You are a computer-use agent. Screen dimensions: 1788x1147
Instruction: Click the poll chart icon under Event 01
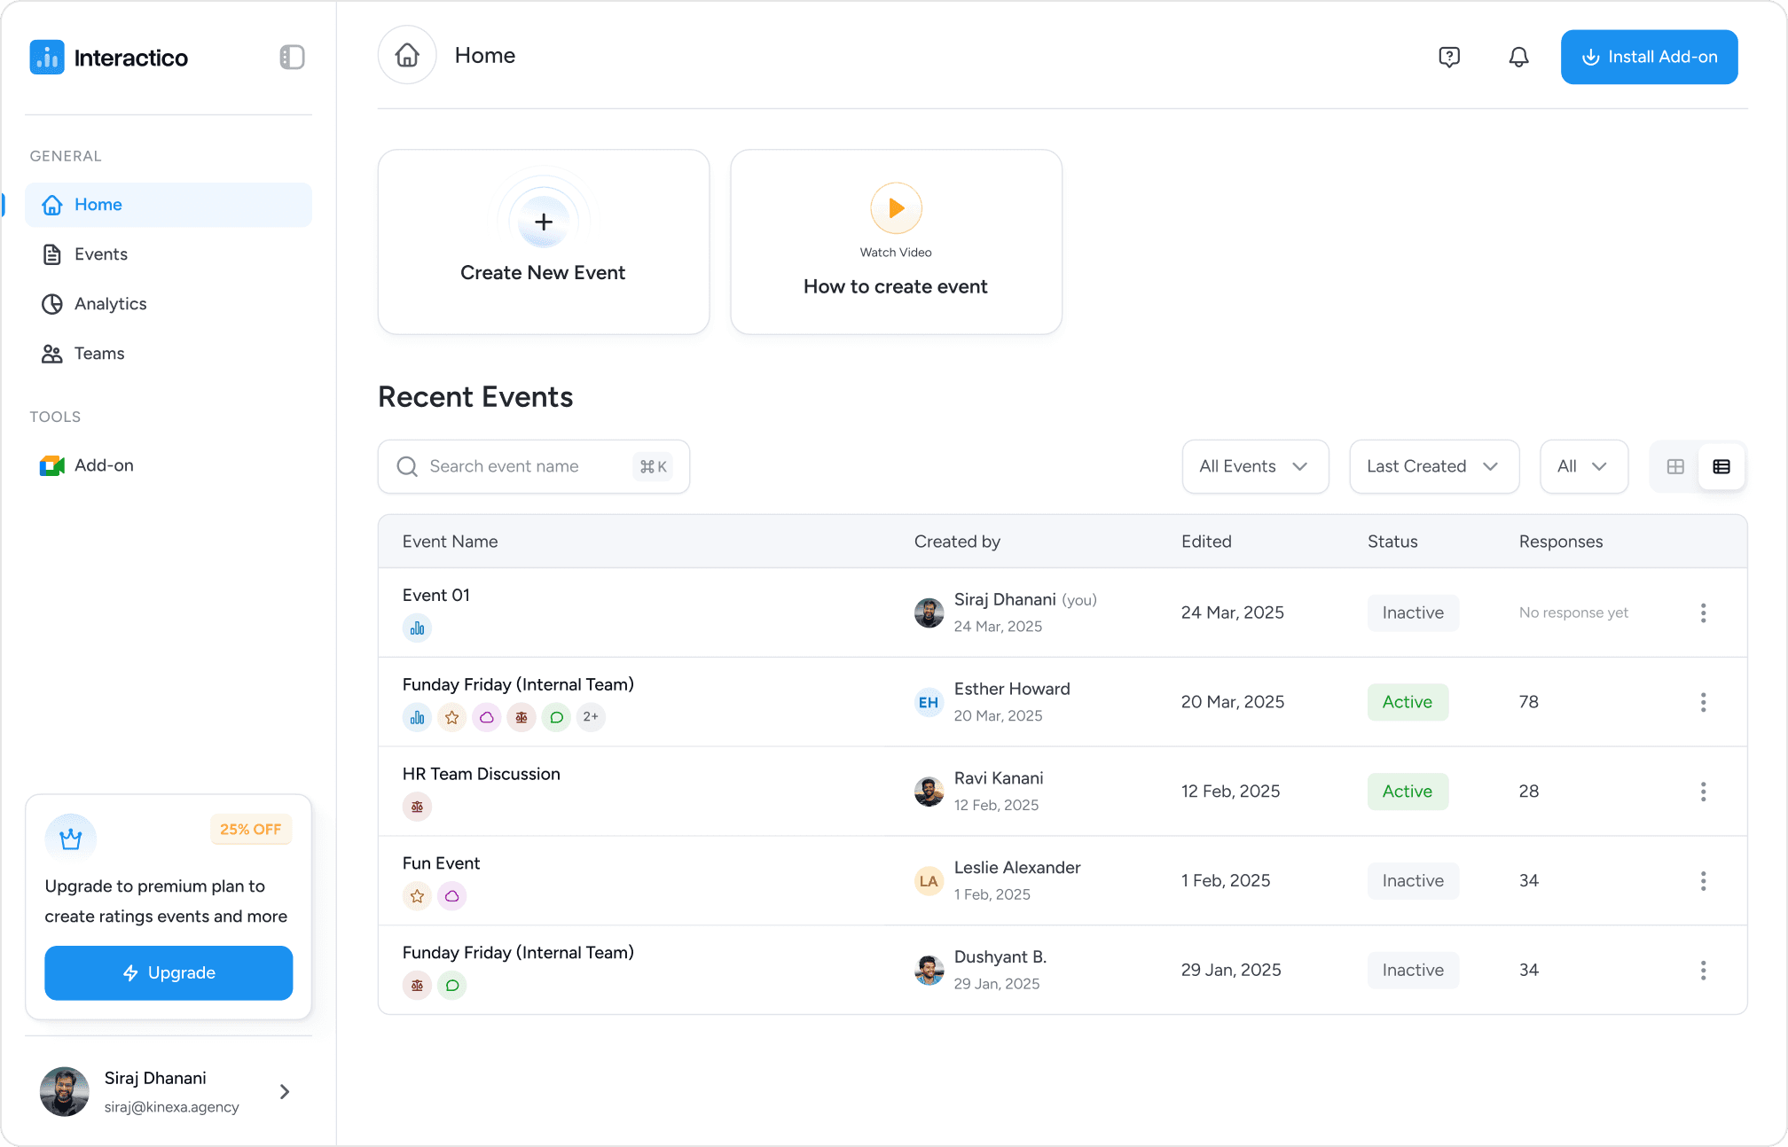coord(417,628)
